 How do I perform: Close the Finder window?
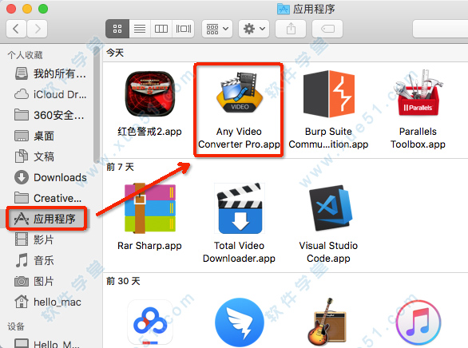[11, 9]
